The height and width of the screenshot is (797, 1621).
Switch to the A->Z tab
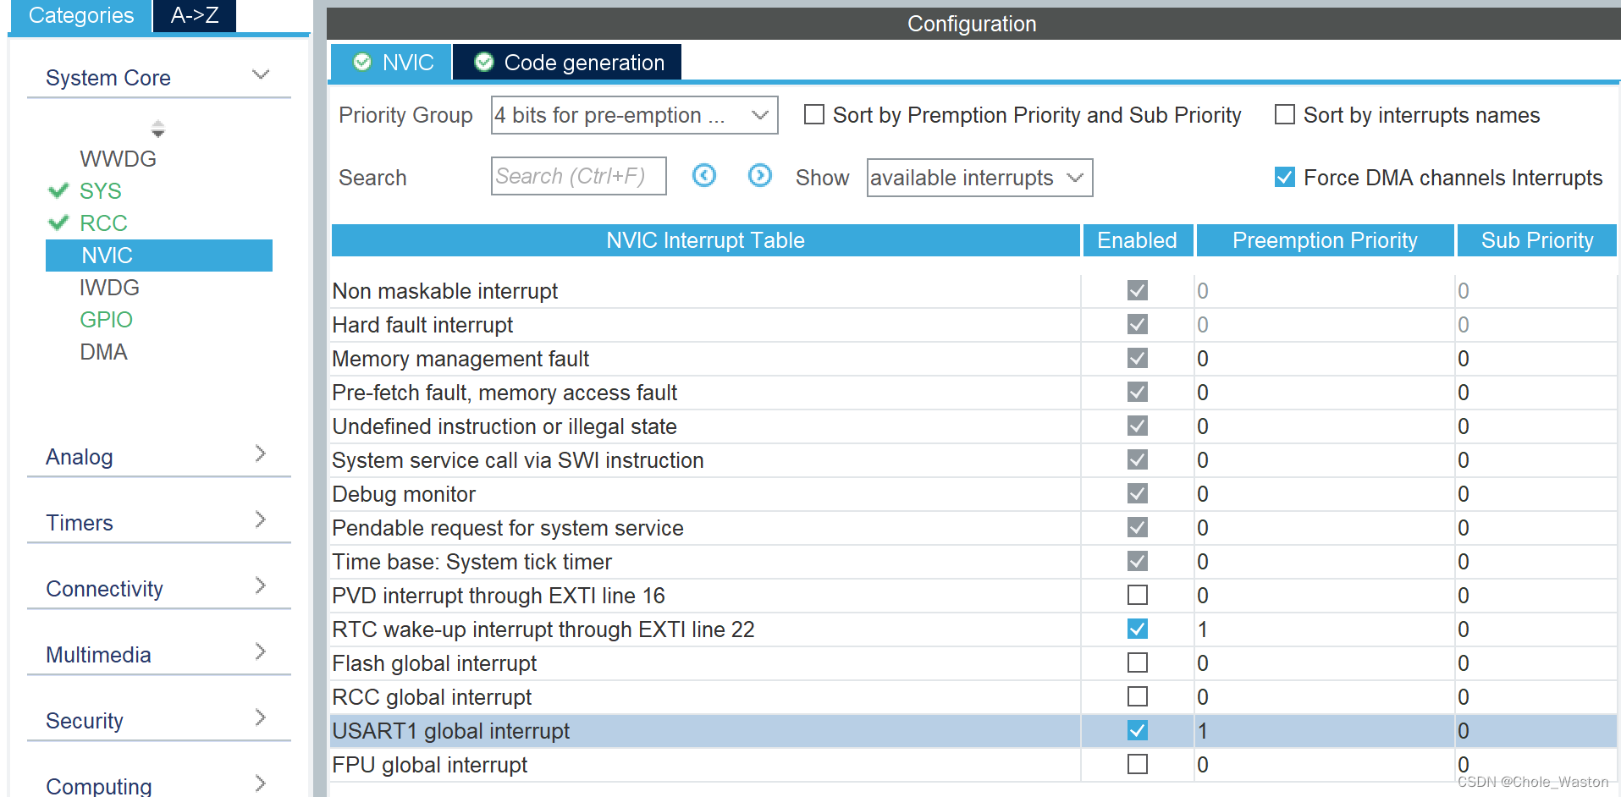coord(195,15)
